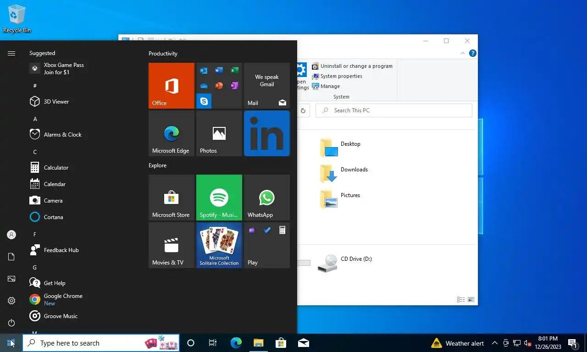Click the taskbar search box
The image size is (587, 352).
101,343
